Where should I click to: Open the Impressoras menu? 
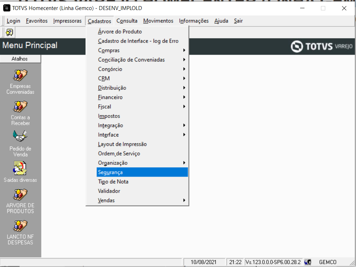coord(67,21)
